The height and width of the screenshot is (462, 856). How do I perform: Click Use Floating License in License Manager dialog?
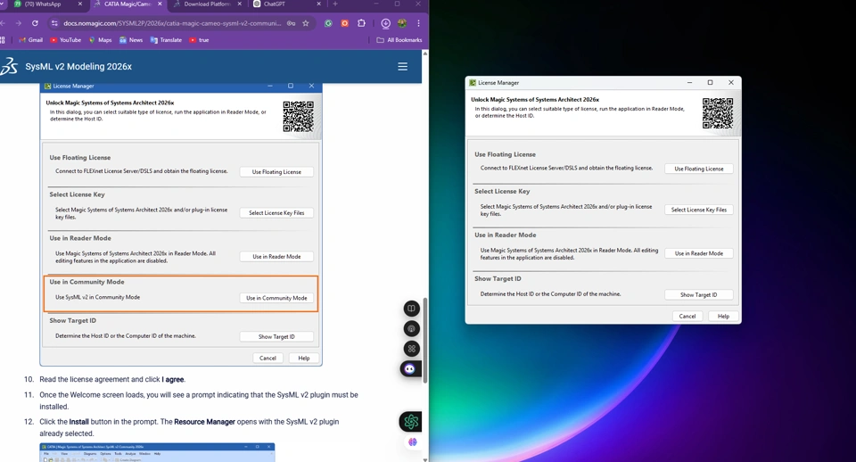pyautogui.click(x=699, y=169)
